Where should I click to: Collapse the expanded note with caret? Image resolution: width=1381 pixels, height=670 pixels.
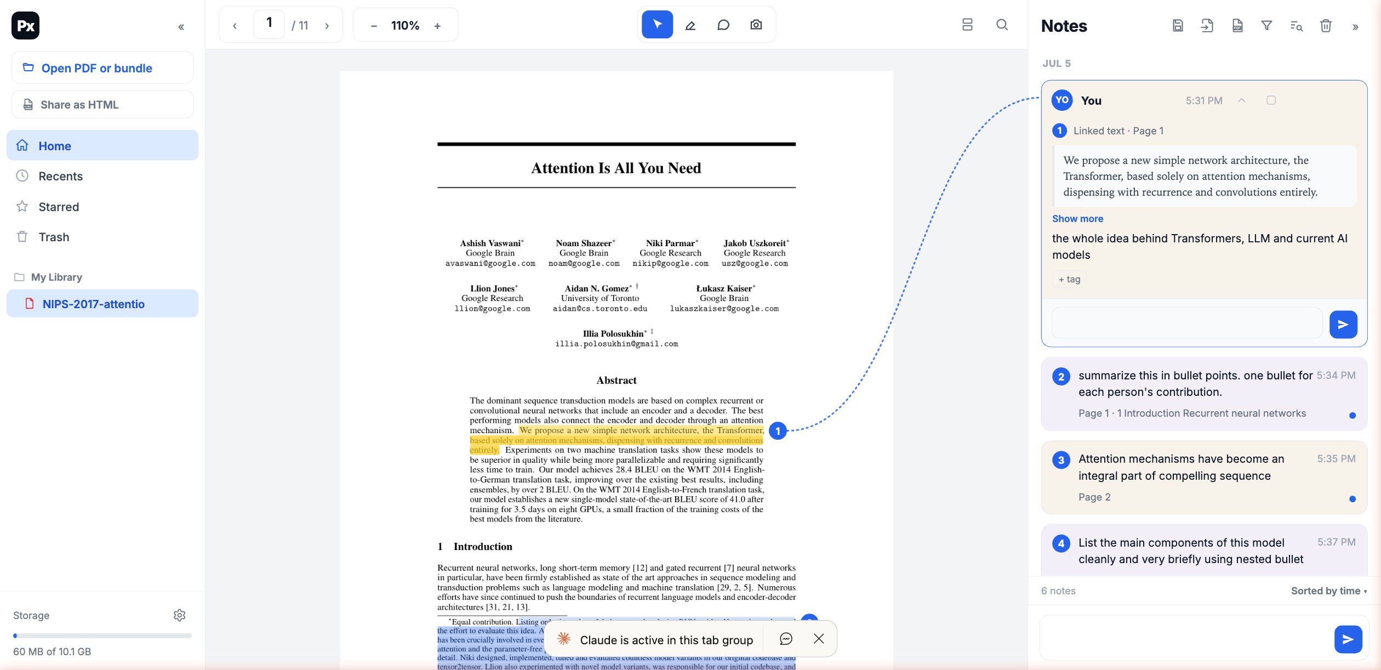[1242, 100]
